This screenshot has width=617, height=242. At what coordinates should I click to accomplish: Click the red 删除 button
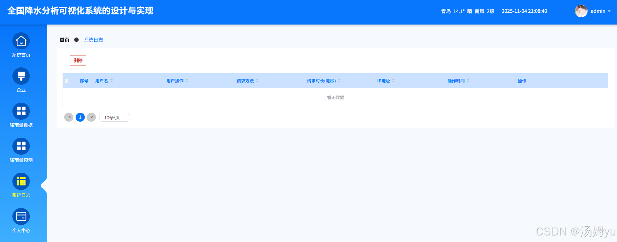tap(78, 60)
